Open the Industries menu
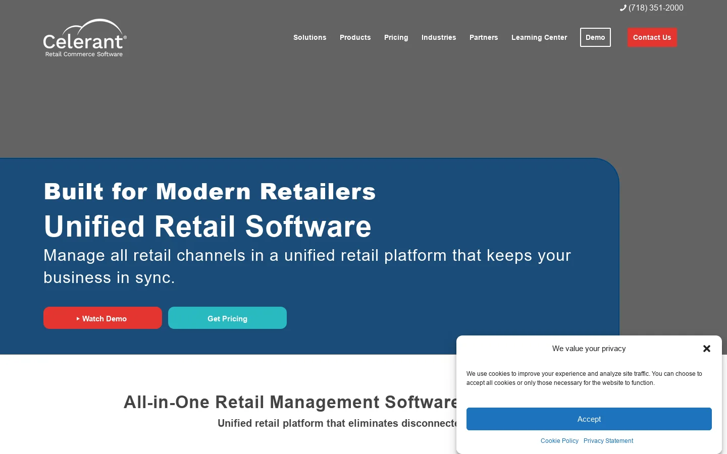This screenshot has width=727, height=454. click(439, 37)
